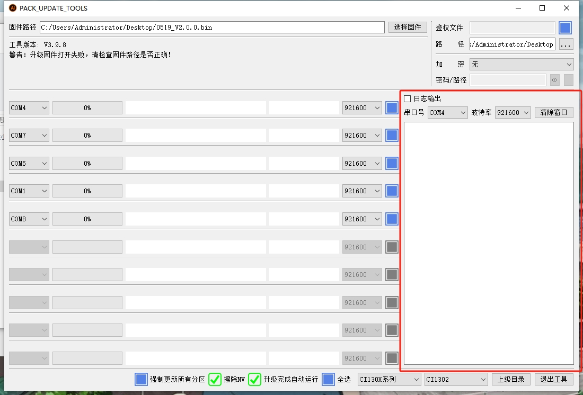Click the COM4 progress bar showing 0%
Image resolution: width=583 pixels, height=395 pixels.
[x=87, y=107]
